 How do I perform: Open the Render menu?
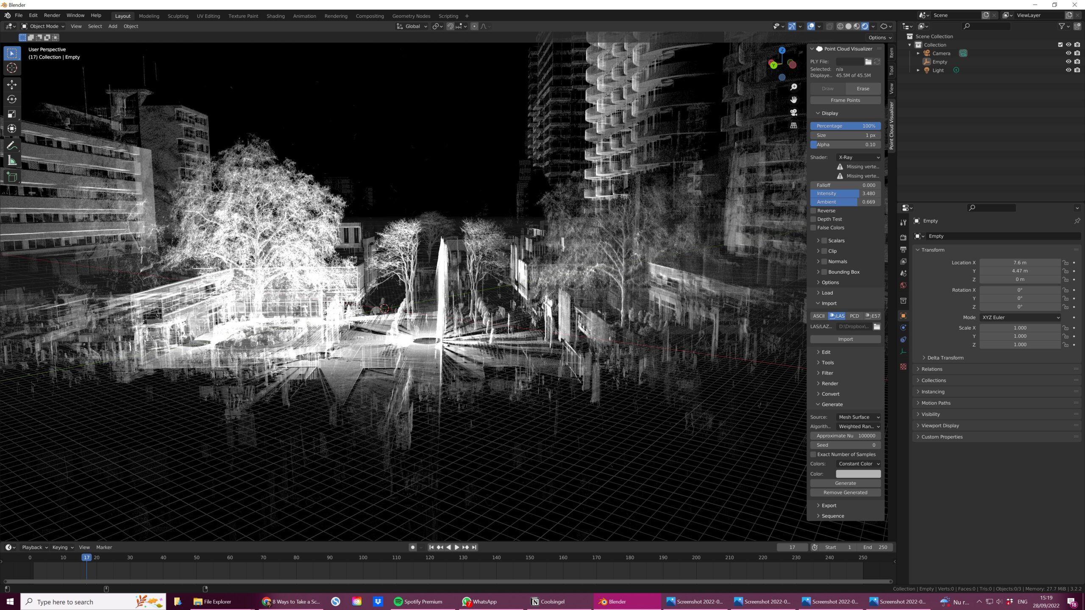(x=52, y=15)
